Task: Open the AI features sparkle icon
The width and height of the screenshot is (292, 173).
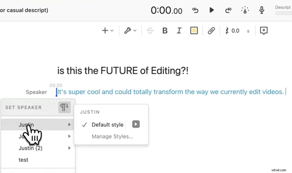Action: pyautogui.click(x=245, y=10)
